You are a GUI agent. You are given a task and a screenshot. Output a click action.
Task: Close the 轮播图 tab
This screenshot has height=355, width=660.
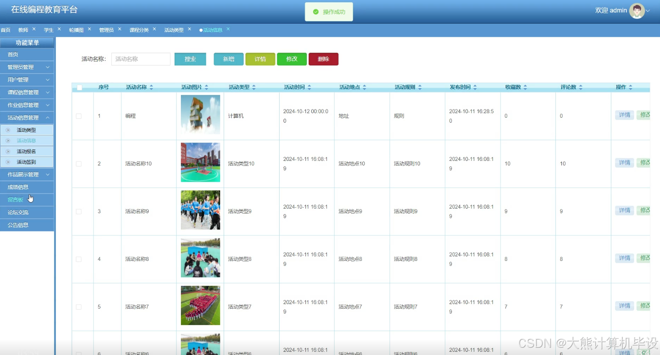coord(90,29)
